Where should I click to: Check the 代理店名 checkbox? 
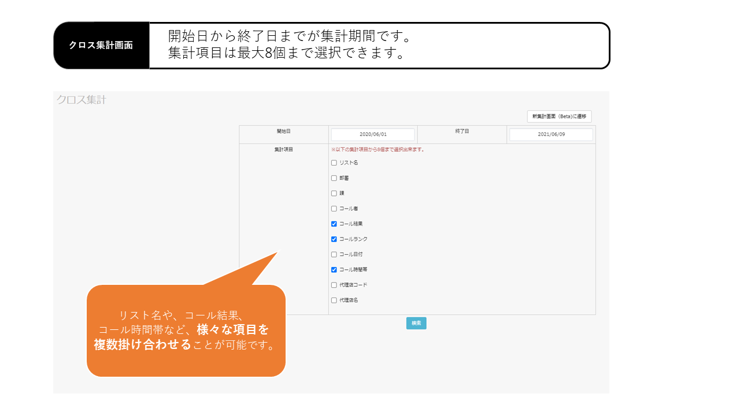pos(334,300)
